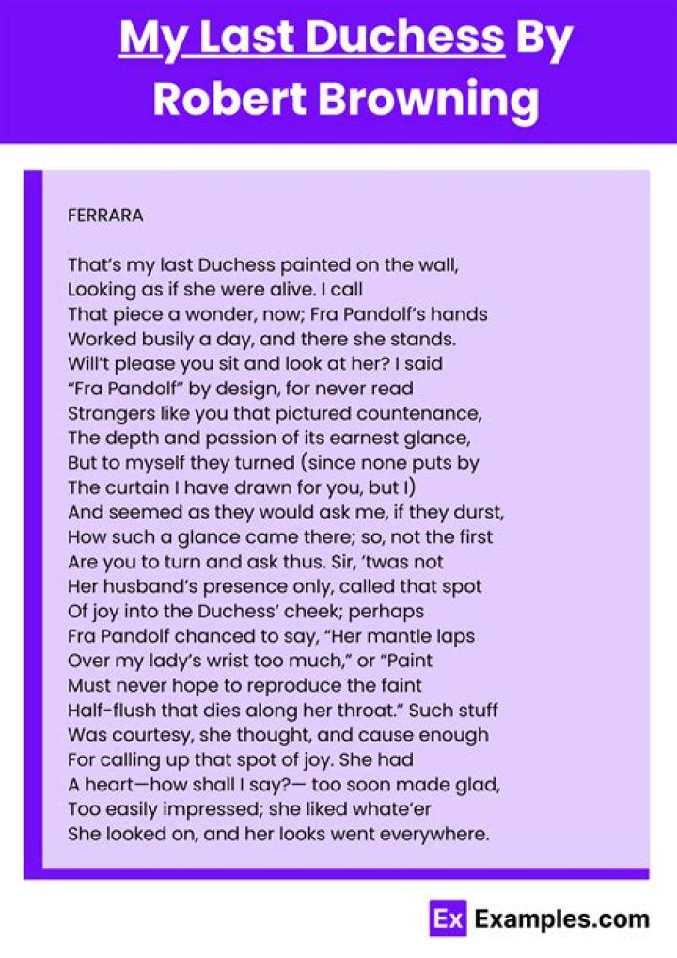Open the Examples.com brand text
677x958 pixels.
[x=561, y=918]
